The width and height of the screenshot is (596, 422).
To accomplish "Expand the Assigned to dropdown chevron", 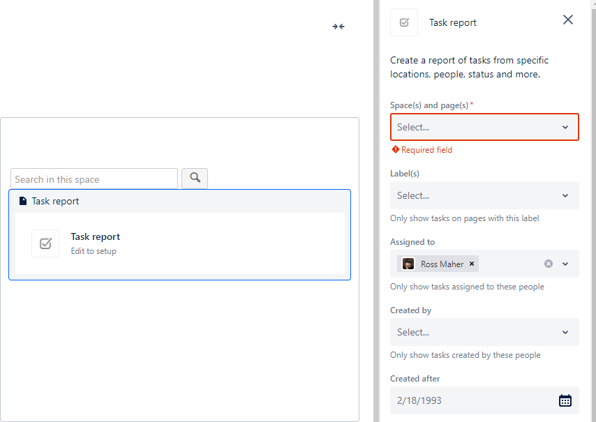I will (565, 264).
